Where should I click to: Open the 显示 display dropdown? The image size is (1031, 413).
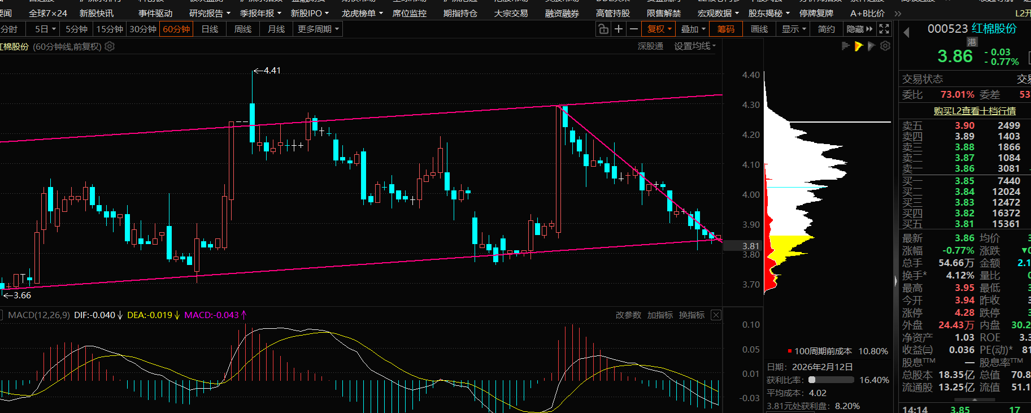pyautogui.click(x=794, y=29)
